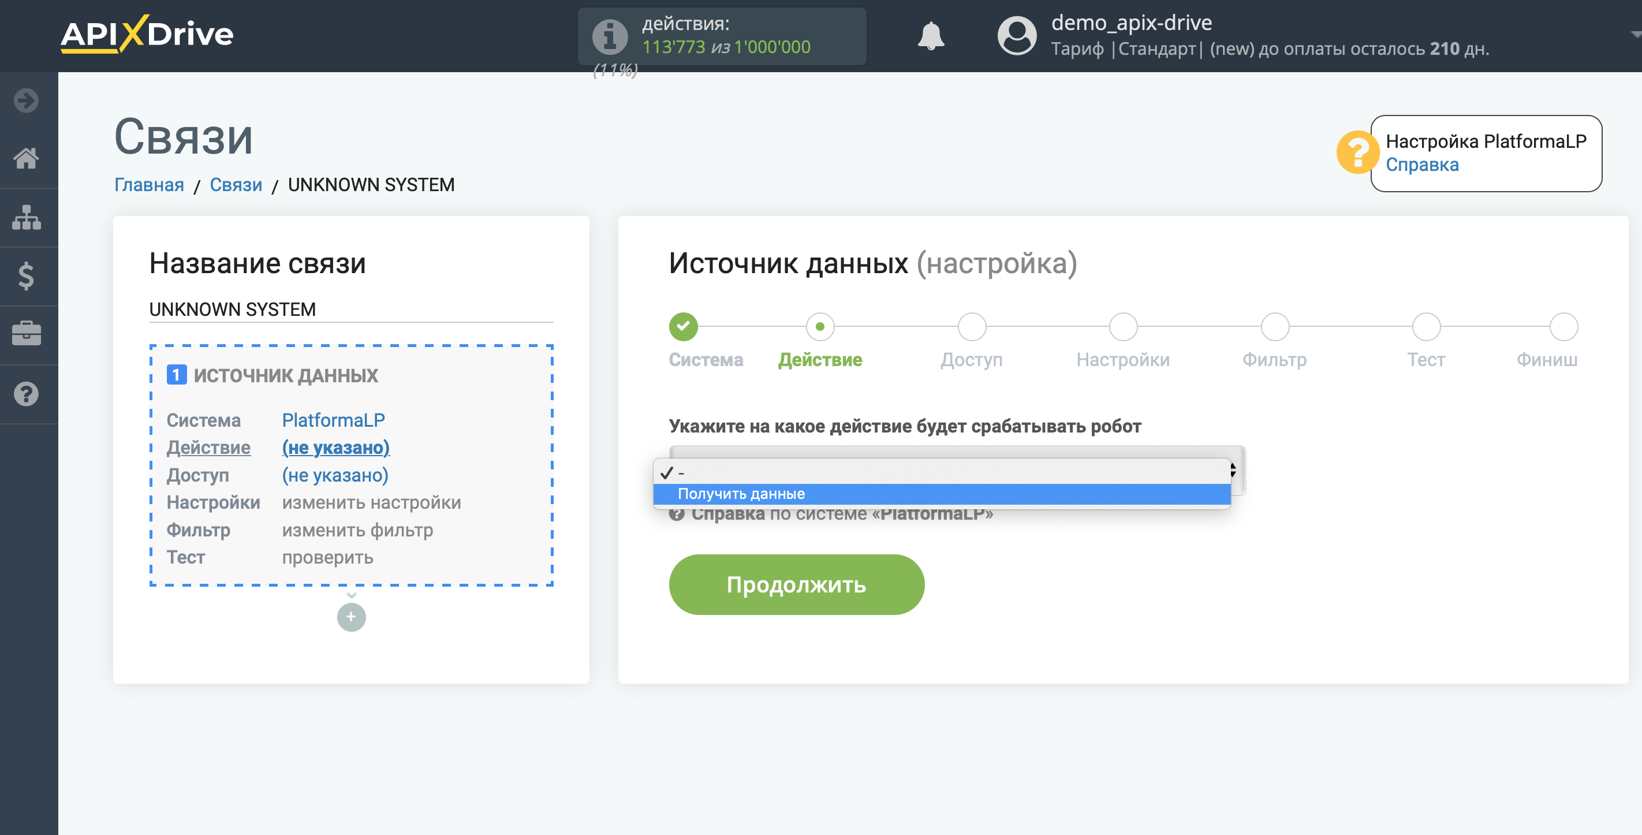The width and height of the screenshot is (1642, 835).
Task: Click action '(не указано)' link
Action: pyautogui.click(x=335, y=448)
